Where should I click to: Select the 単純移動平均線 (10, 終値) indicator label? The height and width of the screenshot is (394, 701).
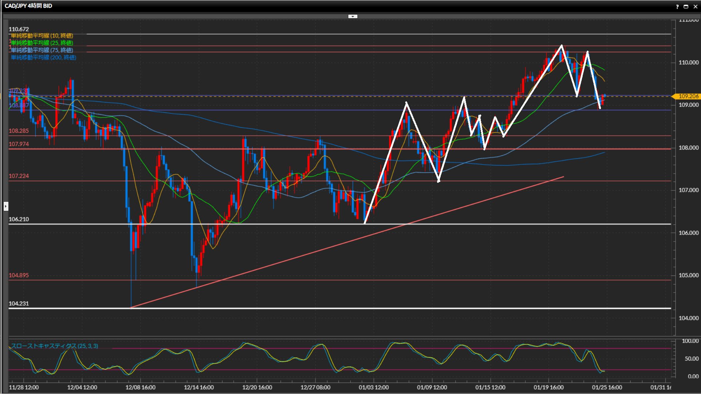(42, 36)
